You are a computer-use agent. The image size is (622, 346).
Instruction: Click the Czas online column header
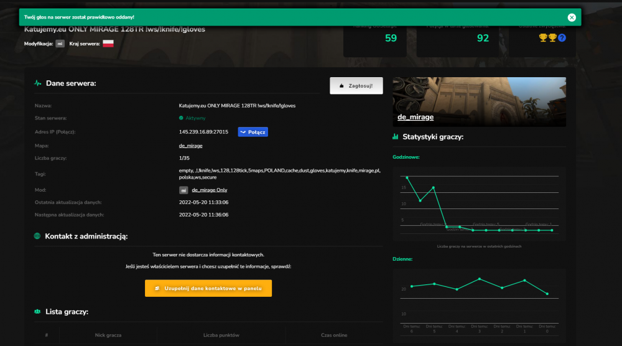coord(334,335)
